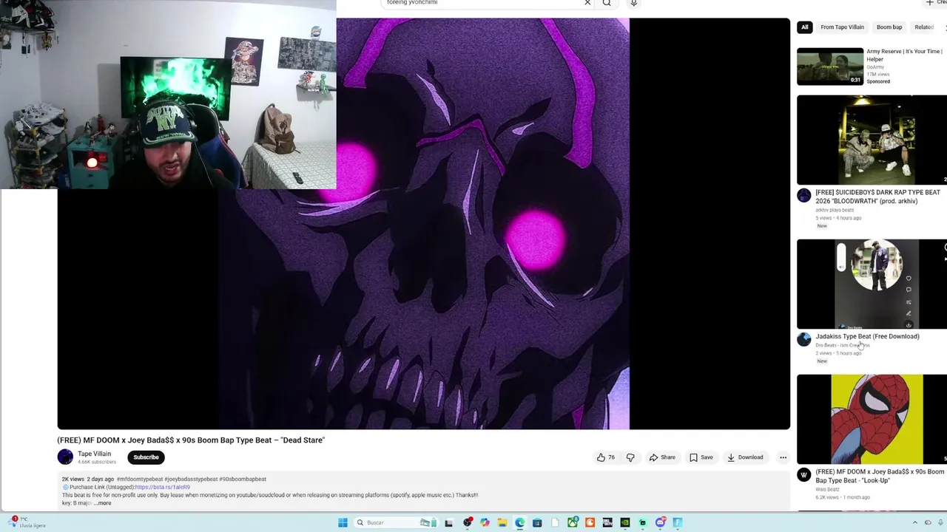Open OBS Studio from the taskbar

point(468,522)
